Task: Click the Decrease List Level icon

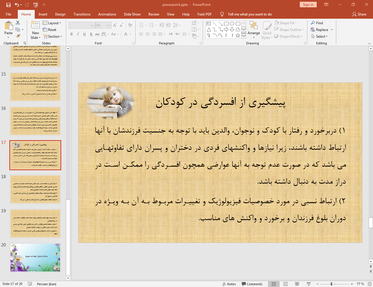Action: [x=162, y=25]
